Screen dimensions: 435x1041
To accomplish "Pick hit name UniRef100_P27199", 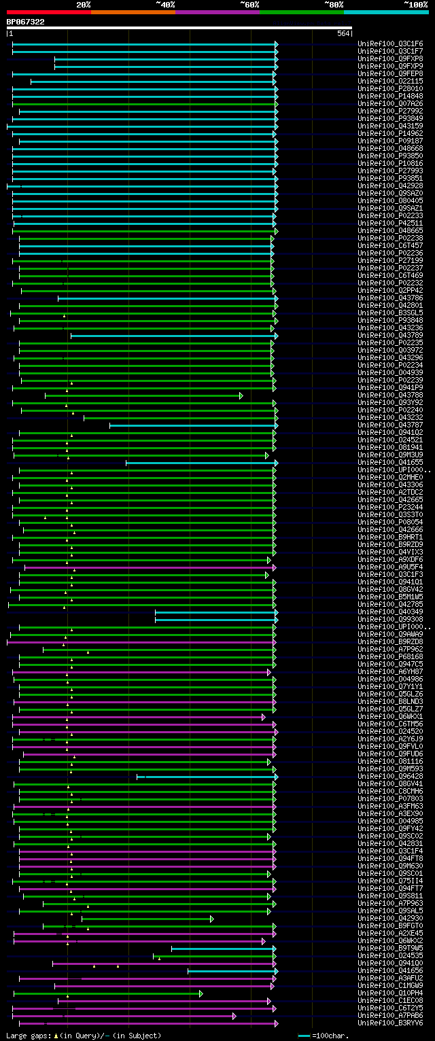I will (x=390, y=261).
